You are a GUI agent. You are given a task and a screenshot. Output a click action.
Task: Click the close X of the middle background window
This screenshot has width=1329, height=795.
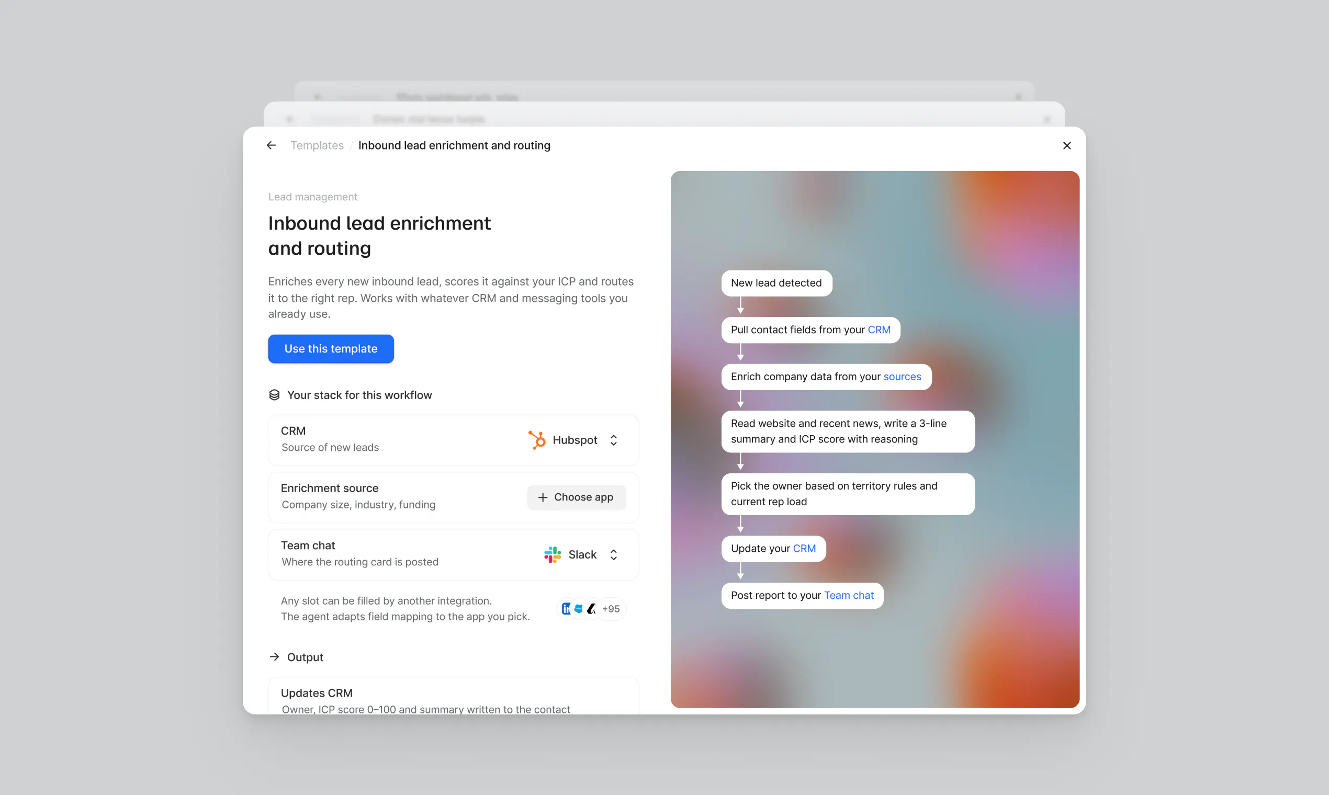1046,119
